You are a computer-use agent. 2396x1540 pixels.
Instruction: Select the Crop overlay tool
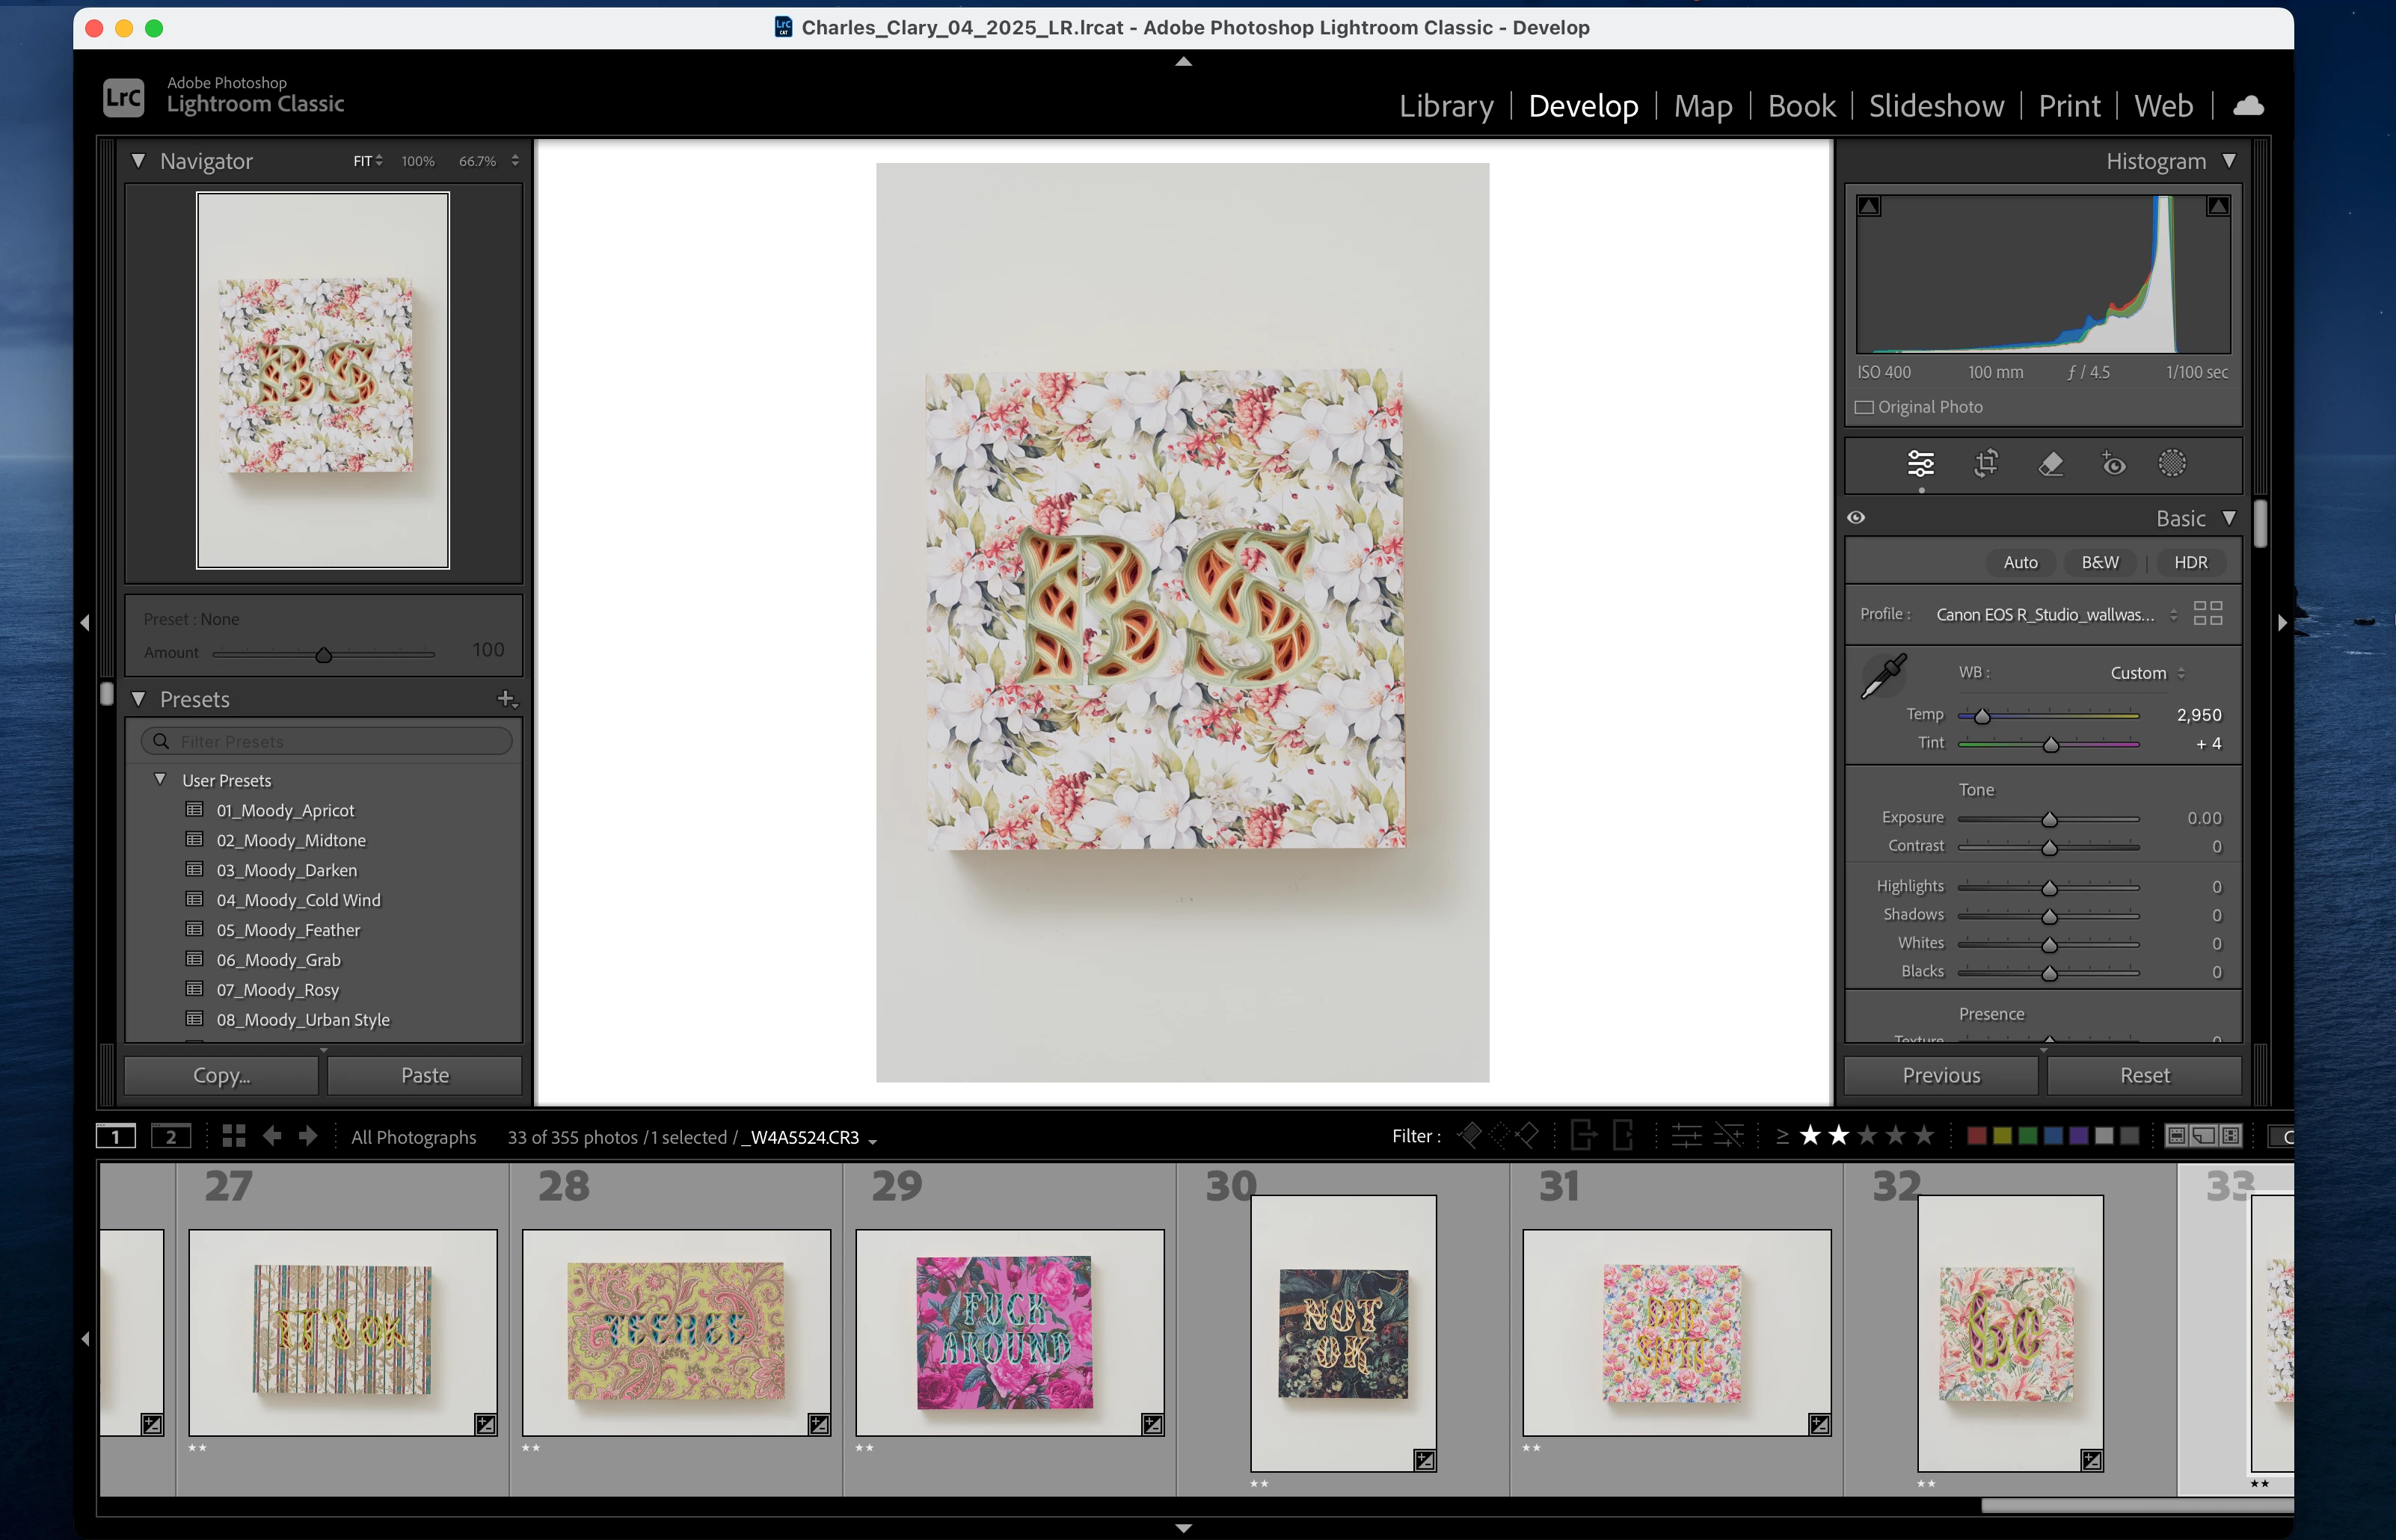(1986, 463)
